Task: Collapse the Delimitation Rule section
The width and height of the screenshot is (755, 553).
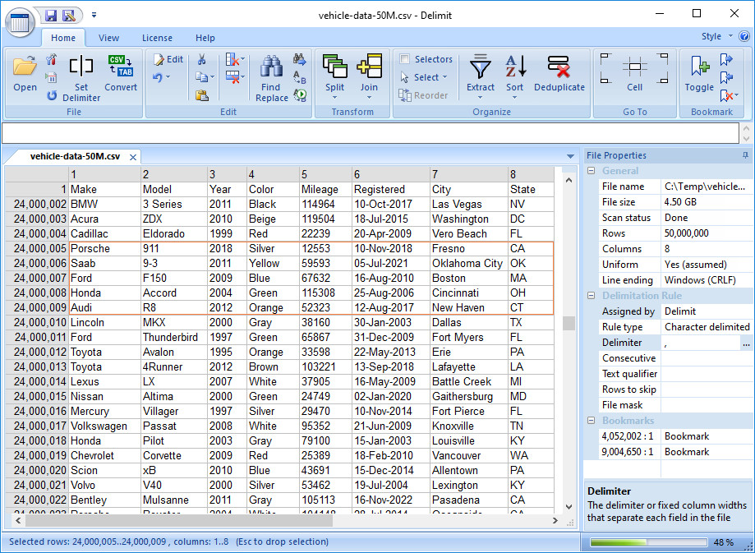Action: (x=591, y=296)
